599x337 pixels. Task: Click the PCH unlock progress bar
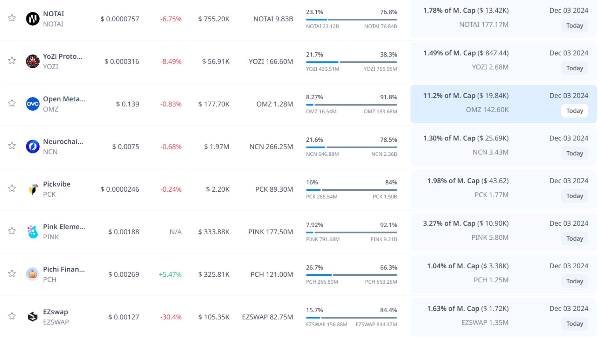pos(351,275)
